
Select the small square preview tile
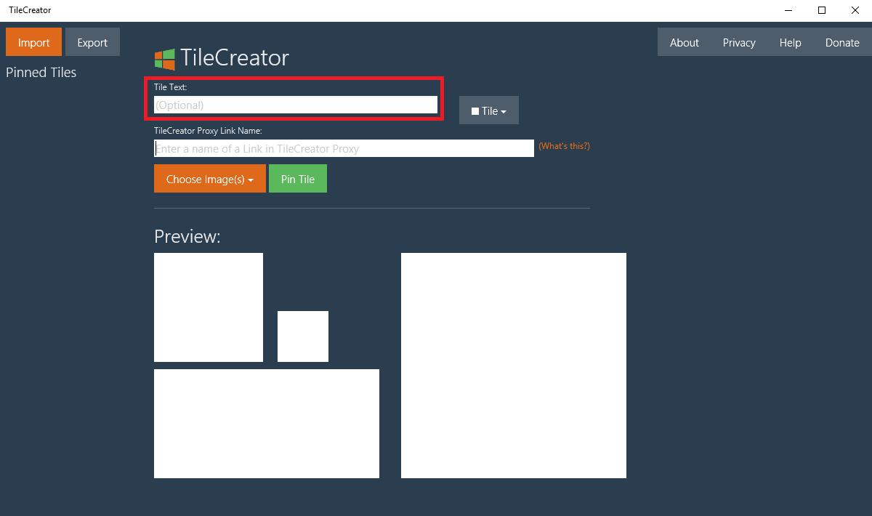(x=303, y=336)
